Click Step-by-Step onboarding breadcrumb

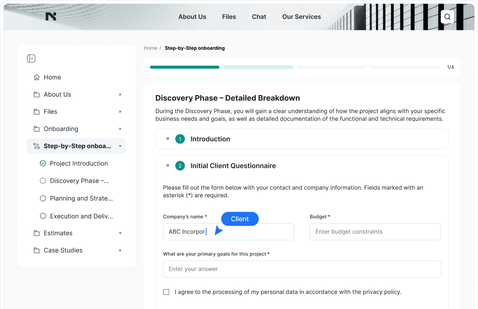tap(195, 48)
